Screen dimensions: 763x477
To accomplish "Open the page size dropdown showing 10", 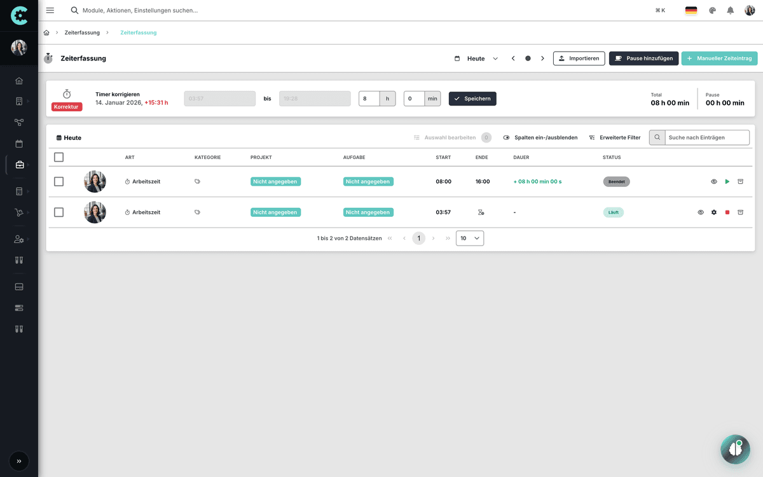I will 469,238.
